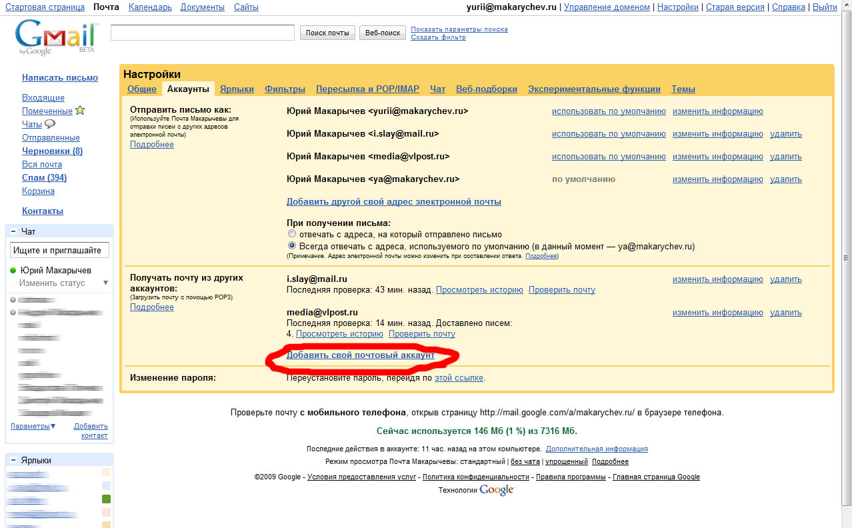Viewport: 852px width, 528px height.
Task: Select 'отвечать с адреса, на который отправлено письмо'
Action: 291,235
